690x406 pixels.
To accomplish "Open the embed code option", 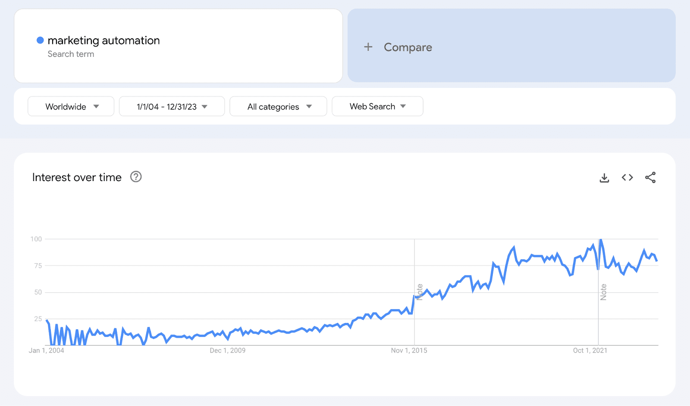I will (627, 177).
